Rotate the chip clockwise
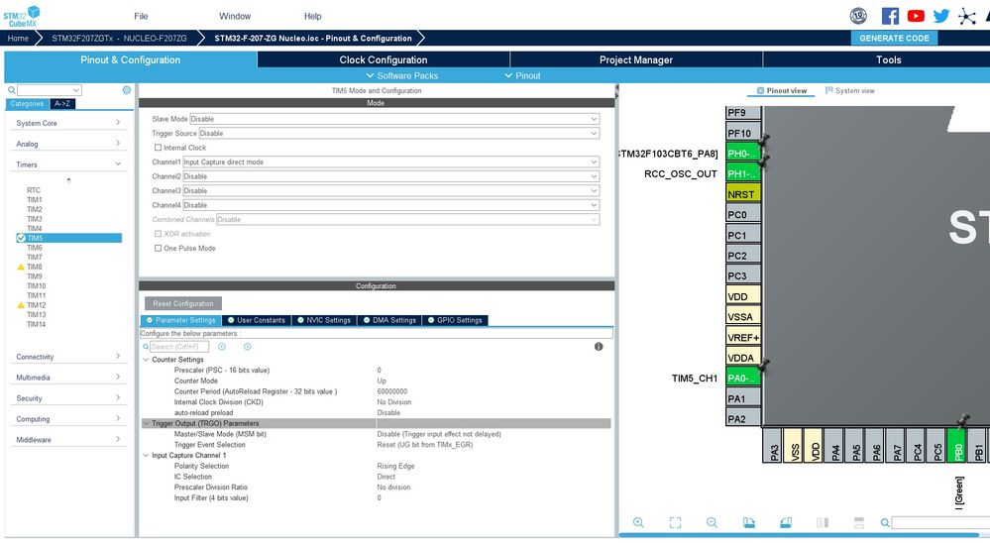Viewport: 990px width, 543px height. pos(748,522)
